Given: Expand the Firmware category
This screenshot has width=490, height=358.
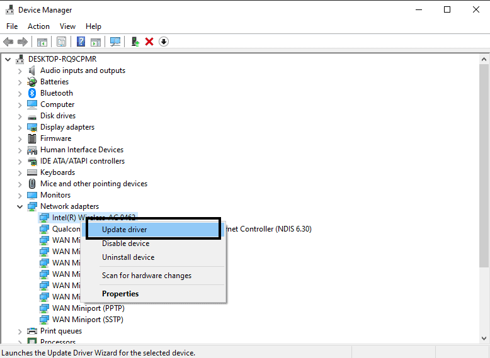Looking at the screenshot, I should pos(20,139).
